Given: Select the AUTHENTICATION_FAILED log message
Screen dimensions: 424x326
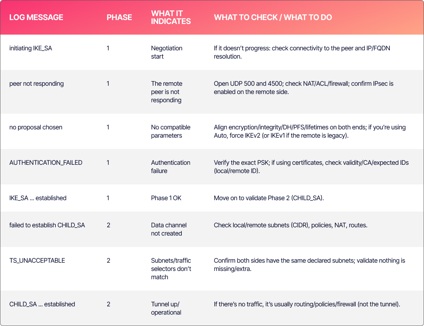Looking at the screenshot, I should point(46,163).
